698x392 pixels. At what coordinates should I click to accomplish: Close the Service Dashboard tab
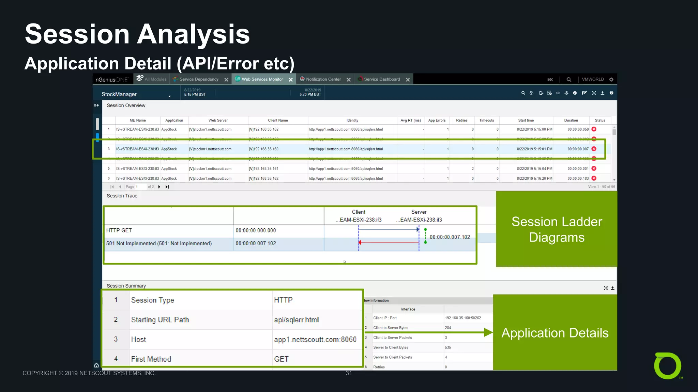click(x=408, y=80)
